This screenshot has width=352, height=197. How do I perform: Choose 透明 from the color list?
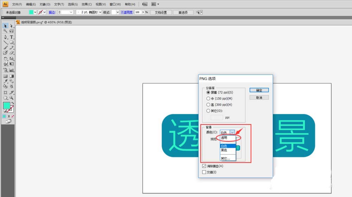point(228,138)
